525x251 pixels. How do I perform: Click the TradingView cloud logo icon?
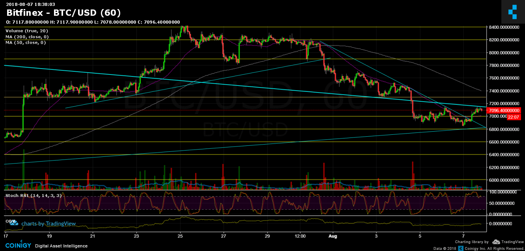coord(496,242)
